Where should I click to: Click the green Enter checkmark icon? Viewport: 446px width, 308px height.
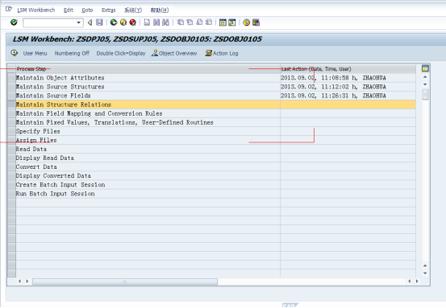pos(14,23)
